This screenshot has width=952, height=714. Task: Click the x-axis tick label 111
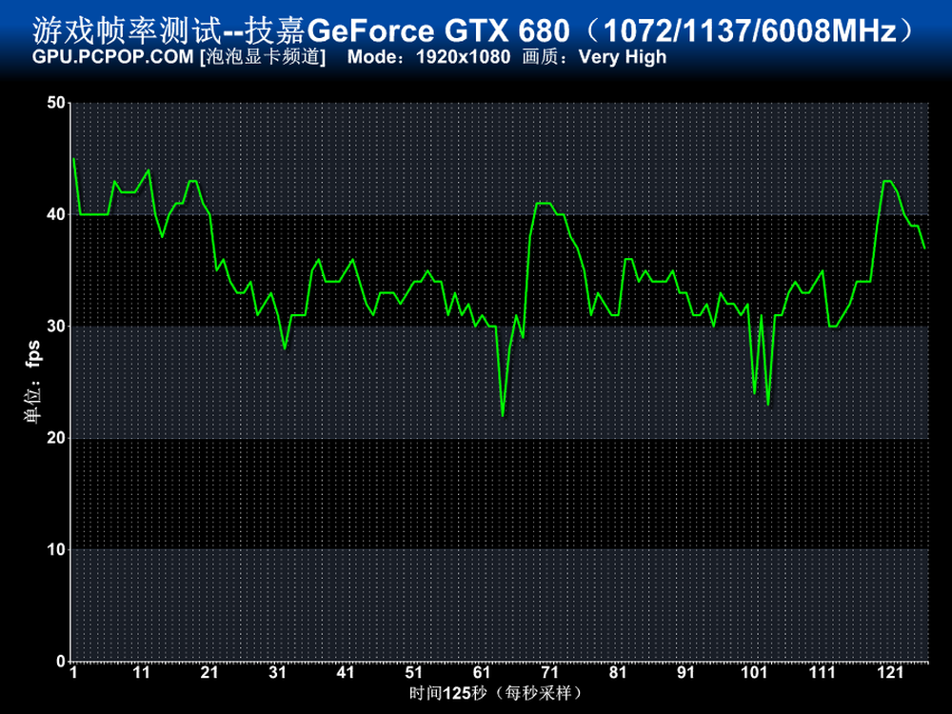[823, 673]
